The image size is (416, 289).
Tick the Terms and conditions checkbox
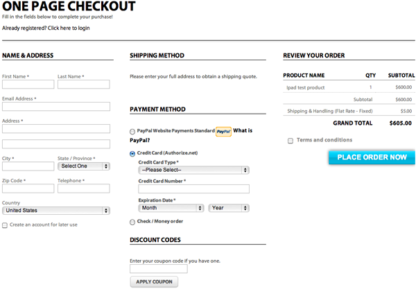[x=290, y=141]
